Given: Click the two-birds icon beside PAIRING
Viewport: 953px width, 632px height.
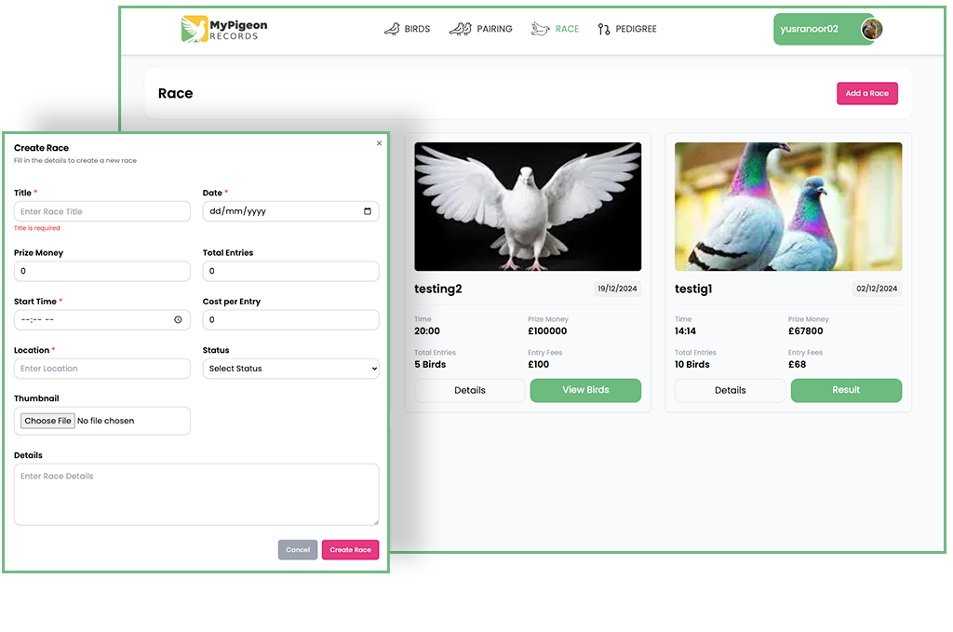Looking at the screenshot, I should [x=460, y=29].
